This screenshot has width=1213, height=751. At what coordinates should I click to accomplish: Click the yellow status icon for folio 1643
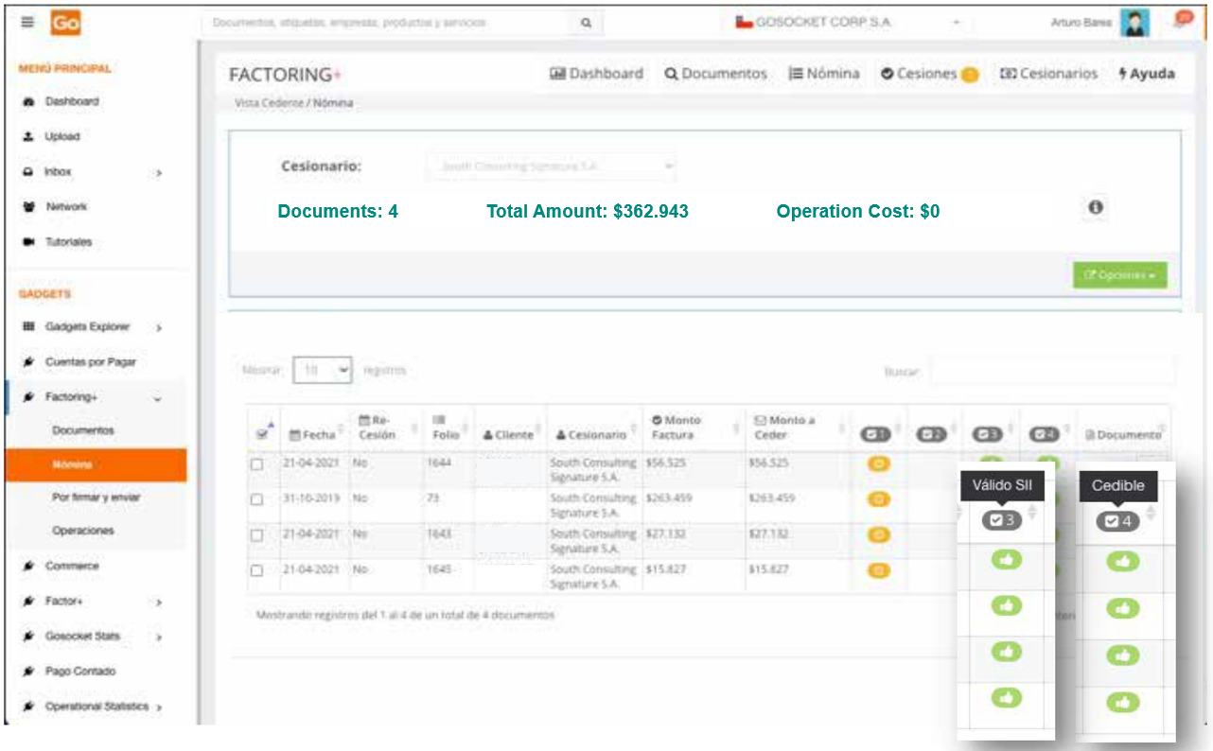click(x=878, y=534)
